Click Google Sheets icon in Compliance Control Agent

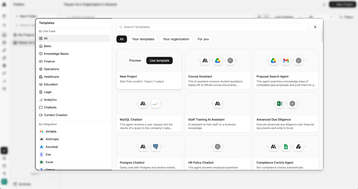(x=286, y=147)
